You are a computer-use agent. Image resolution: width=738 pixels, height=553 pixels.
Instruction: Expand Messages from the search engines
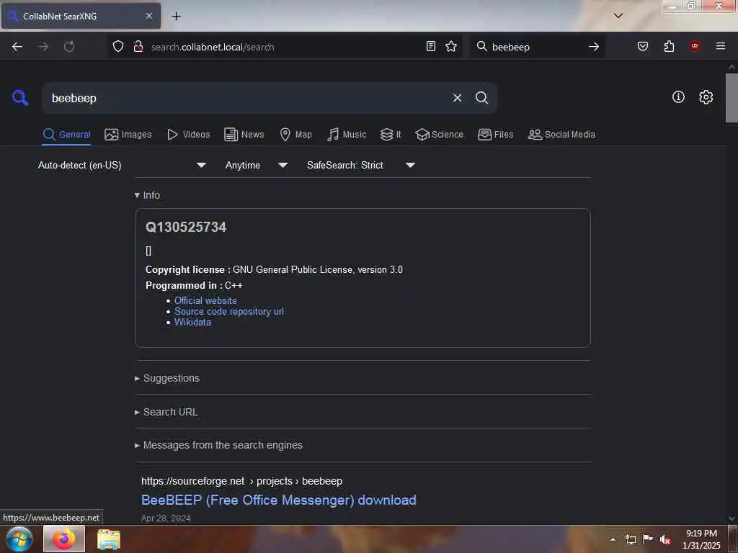click(x=218, y=445)
